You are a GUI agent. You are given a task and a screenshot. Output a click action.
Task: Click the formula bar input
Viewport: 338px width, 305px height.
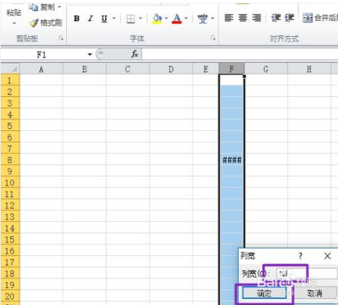click(x=240, y=55)
